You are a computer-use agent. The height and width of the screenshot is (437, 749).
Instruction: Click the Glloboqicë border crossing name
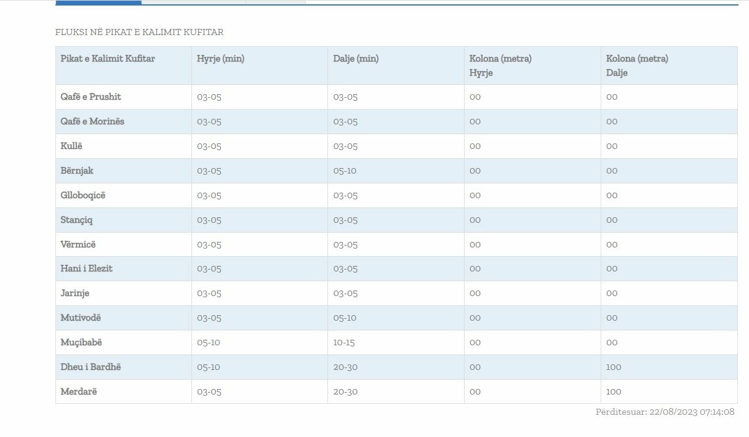coord(83,195)
